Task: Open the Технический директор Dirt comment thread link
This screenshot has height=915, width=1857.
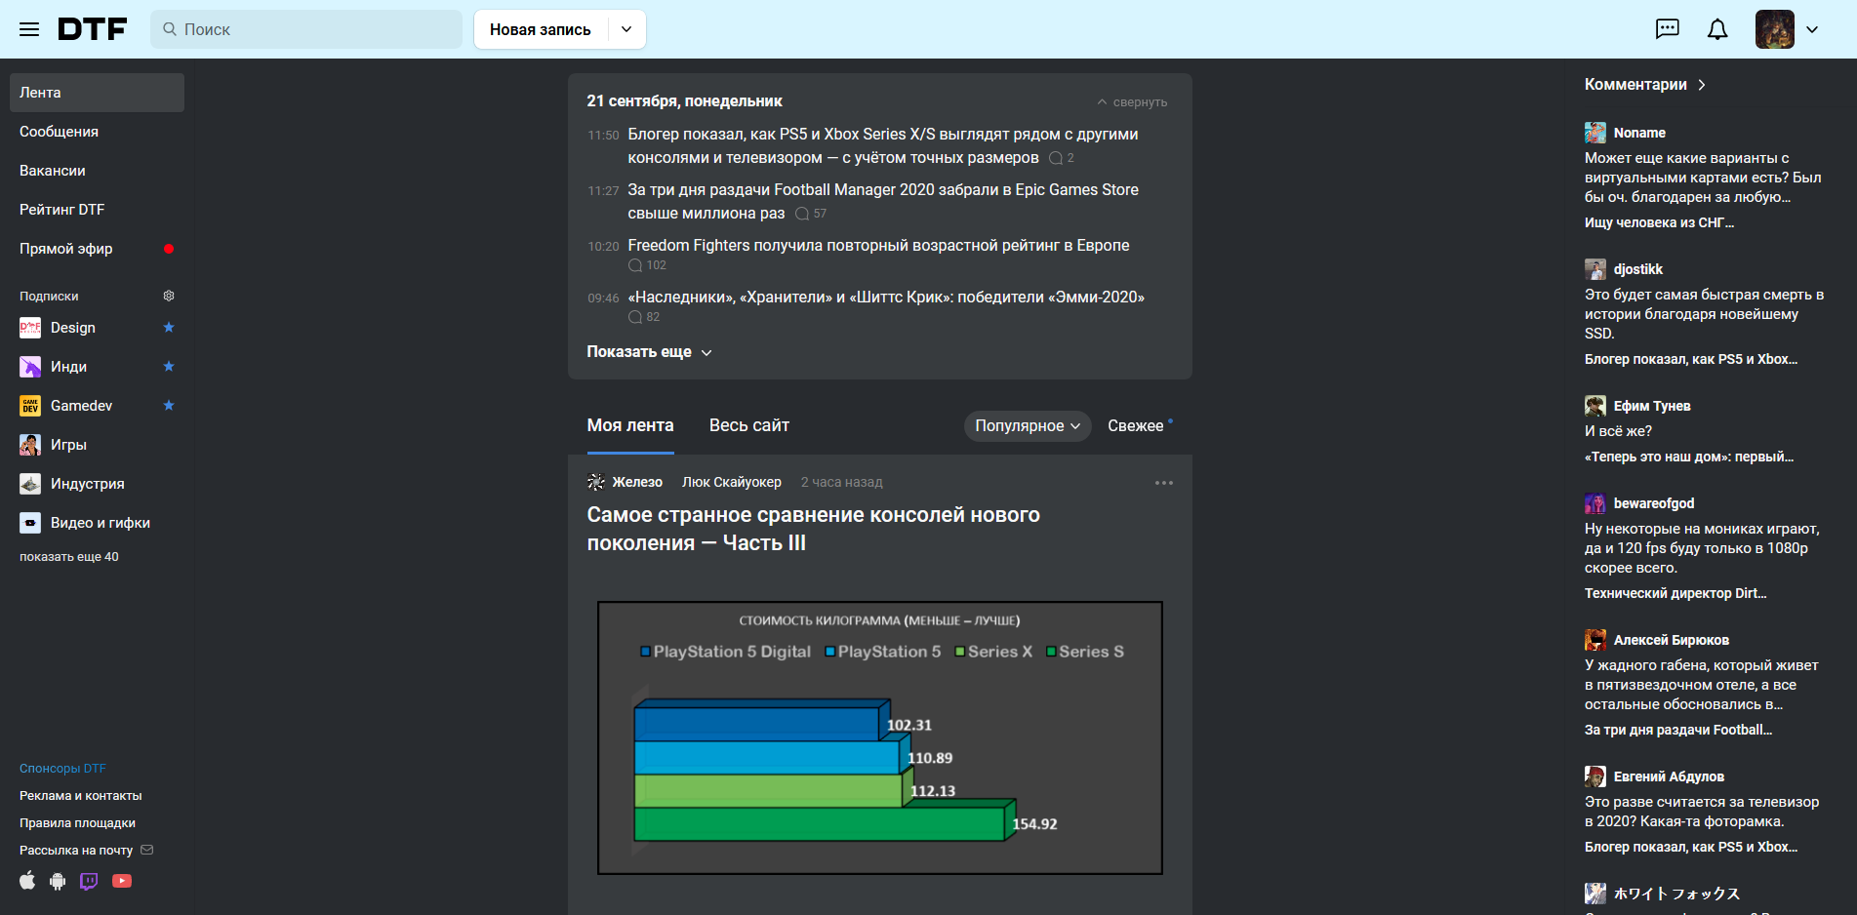Action: pyautogui.click(x=1675, y=593)
